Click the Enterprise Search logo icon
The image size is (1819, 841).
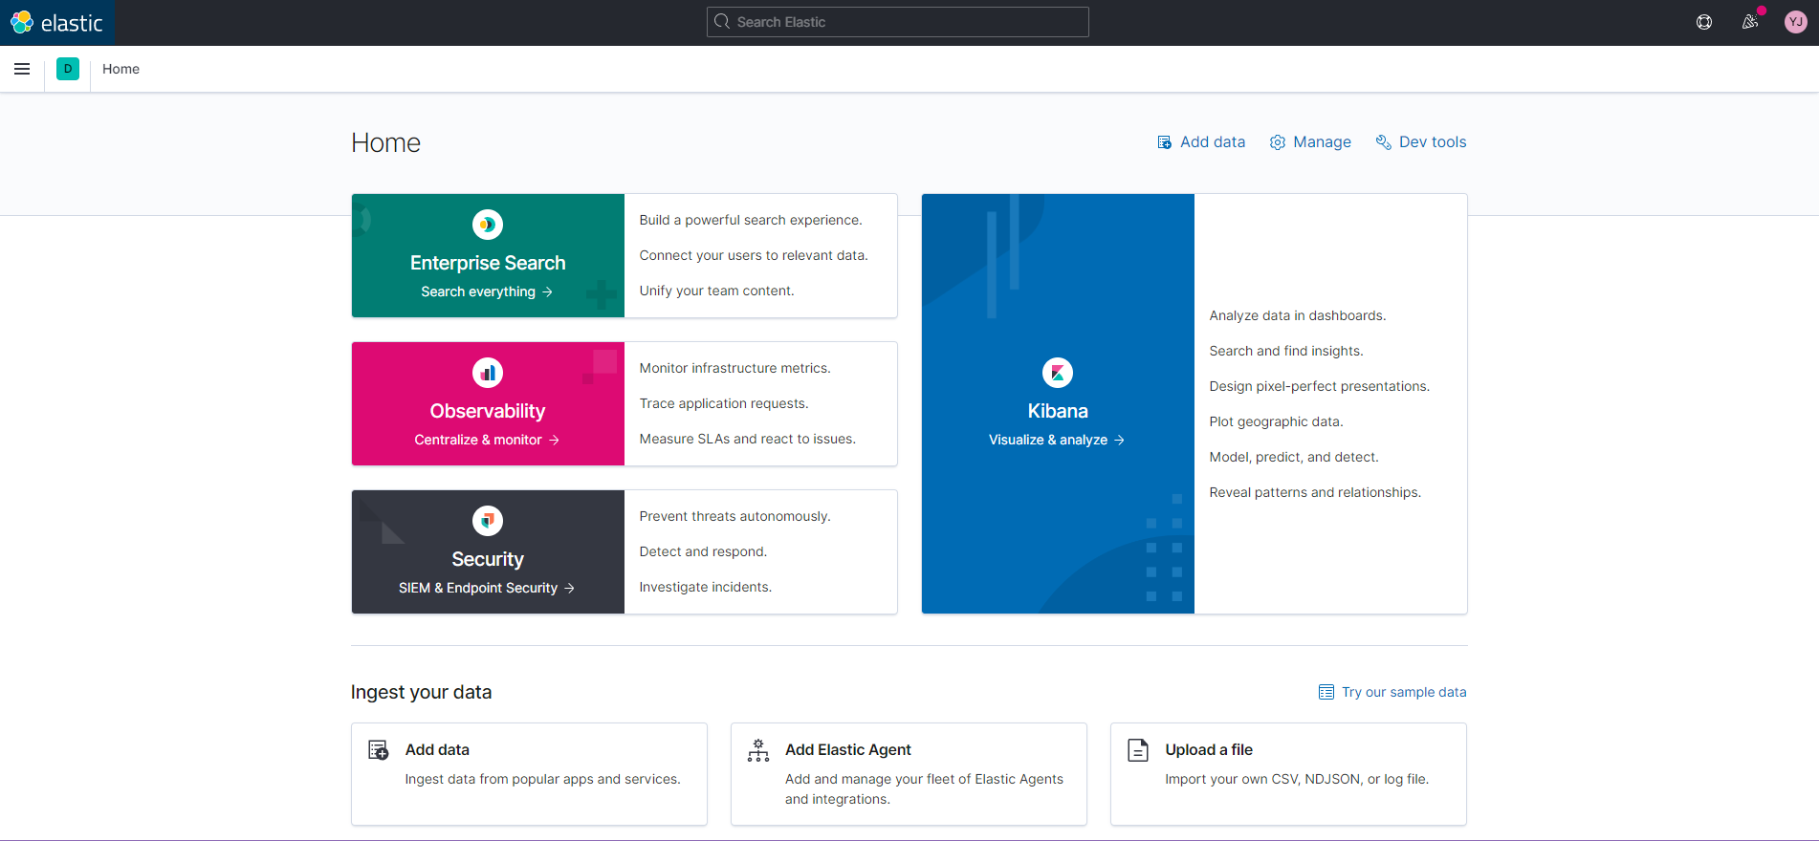tap(488, 225)
